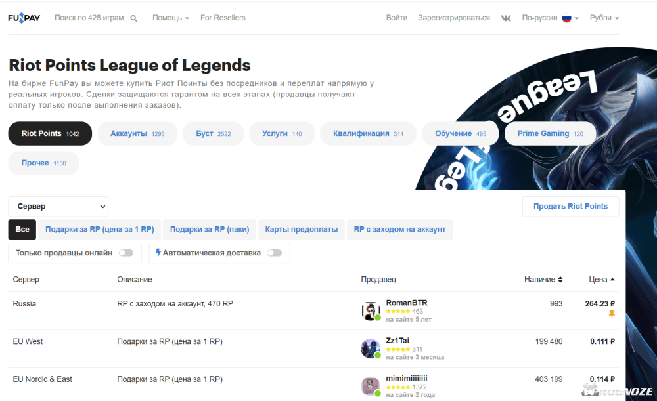
Task: Click the search magnifier icon
Action: coord(133,18)
